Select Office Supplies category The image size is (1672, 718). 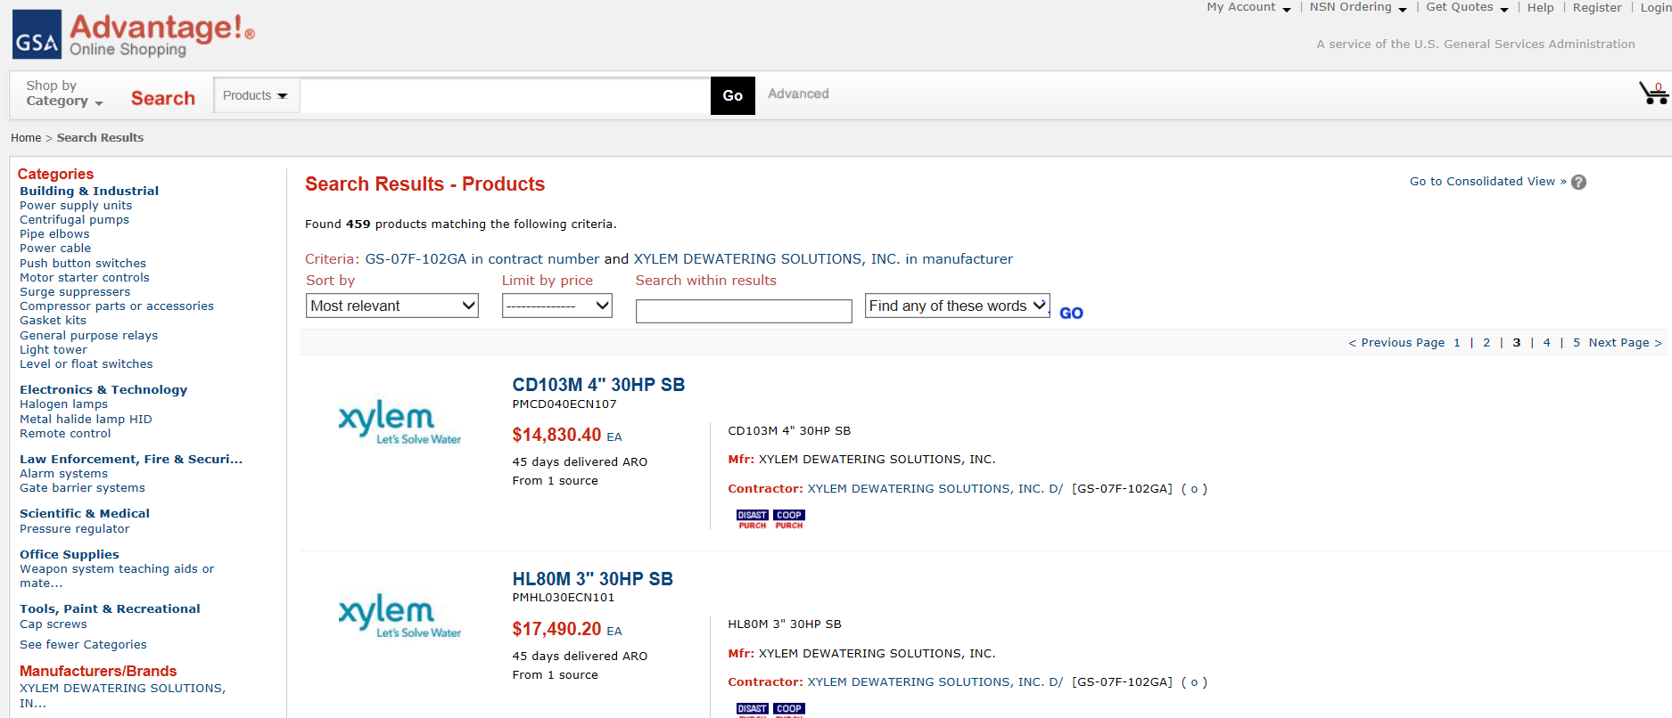tap(69, 554)
